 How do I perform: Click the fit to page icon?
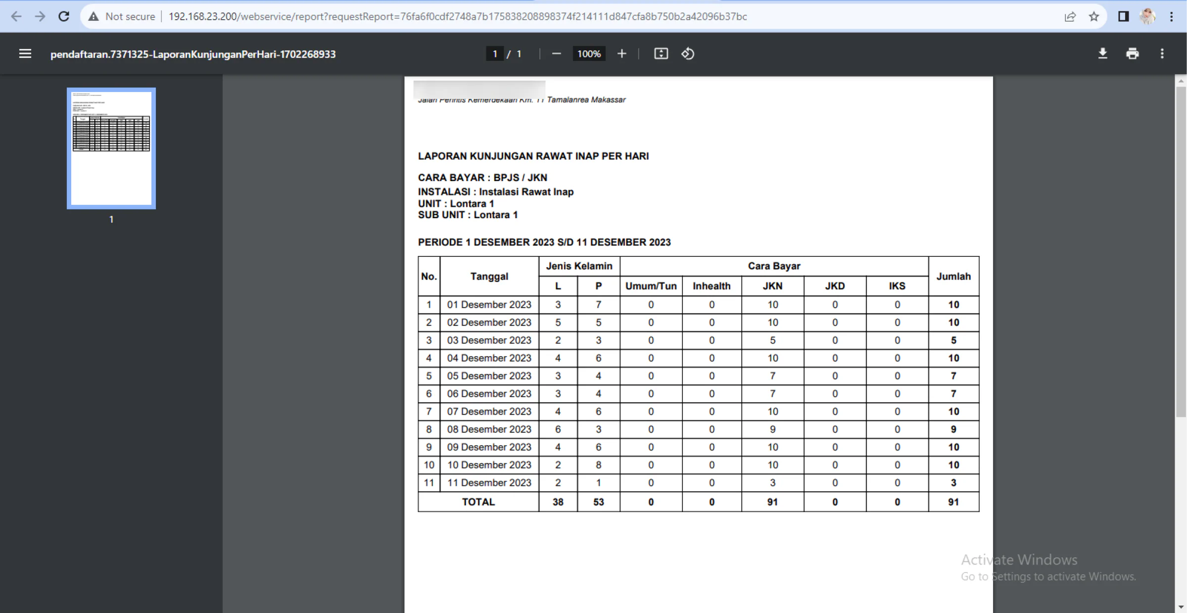click(x=661, y=54)
